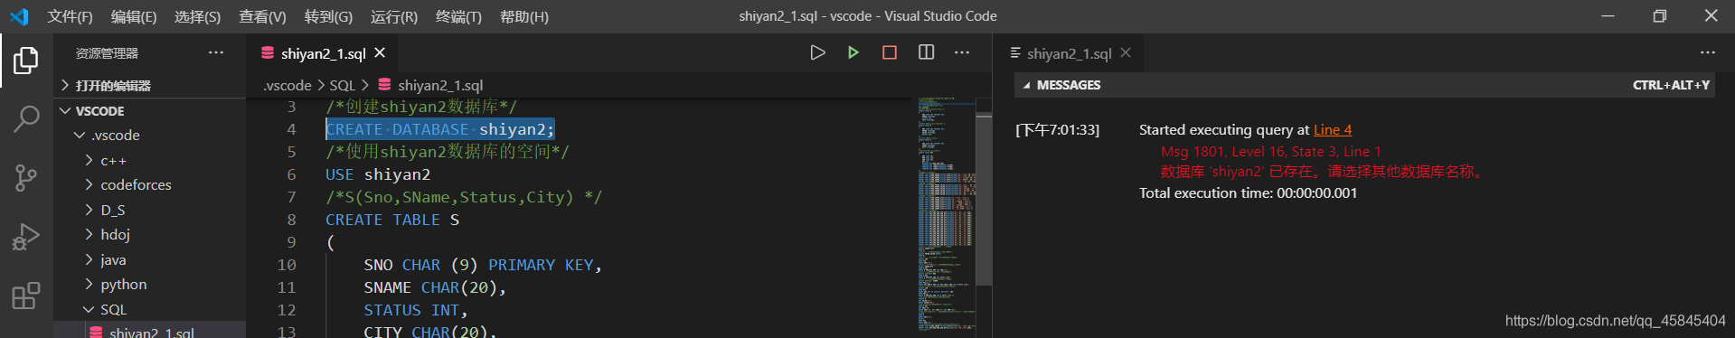
Task: Open the Explorer view in activity bar
Action: (26, 61)
